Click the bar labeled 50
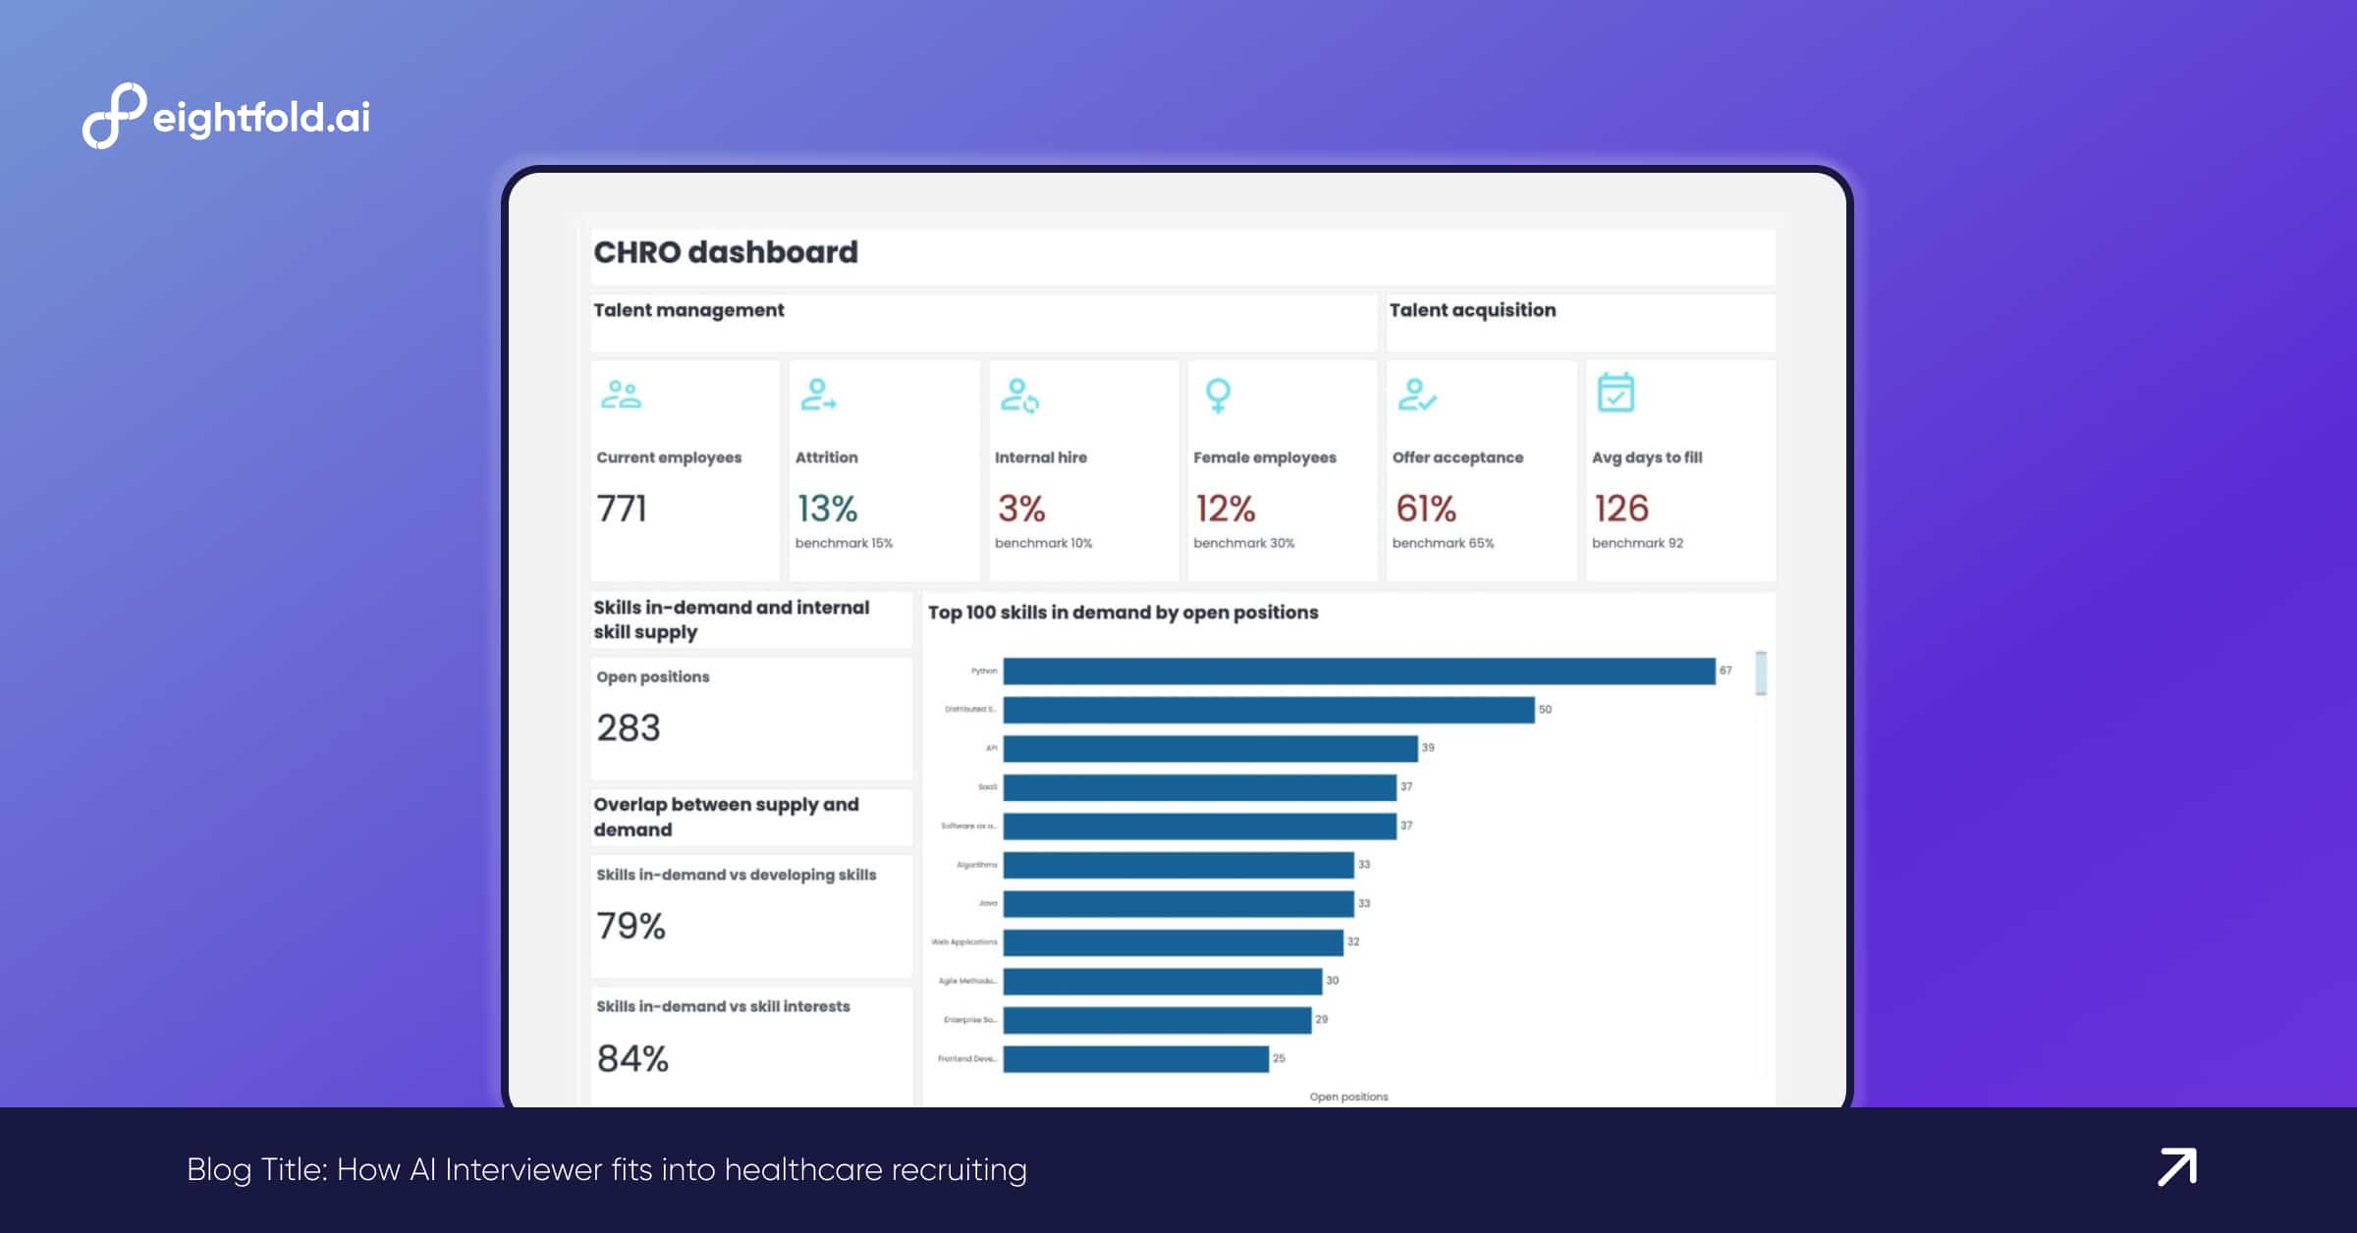 pyautogui.click(x=1269, y=710)
